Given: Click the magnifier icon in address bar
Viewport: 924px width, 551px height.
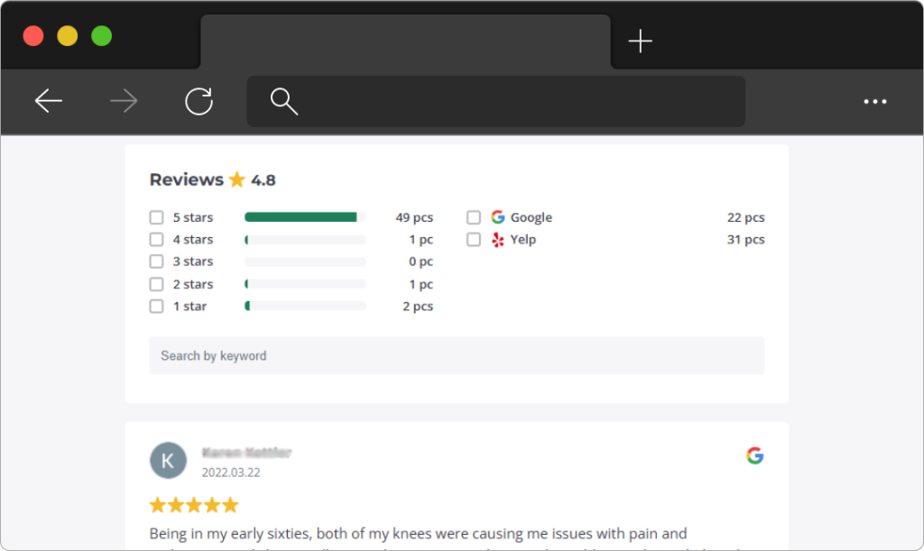Looking at the screenshot, I should tap(284, 101).
